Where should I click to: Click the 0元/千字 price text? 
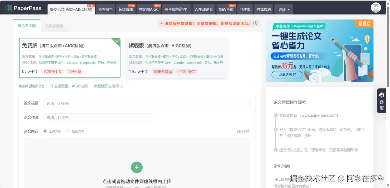point(30,72)
